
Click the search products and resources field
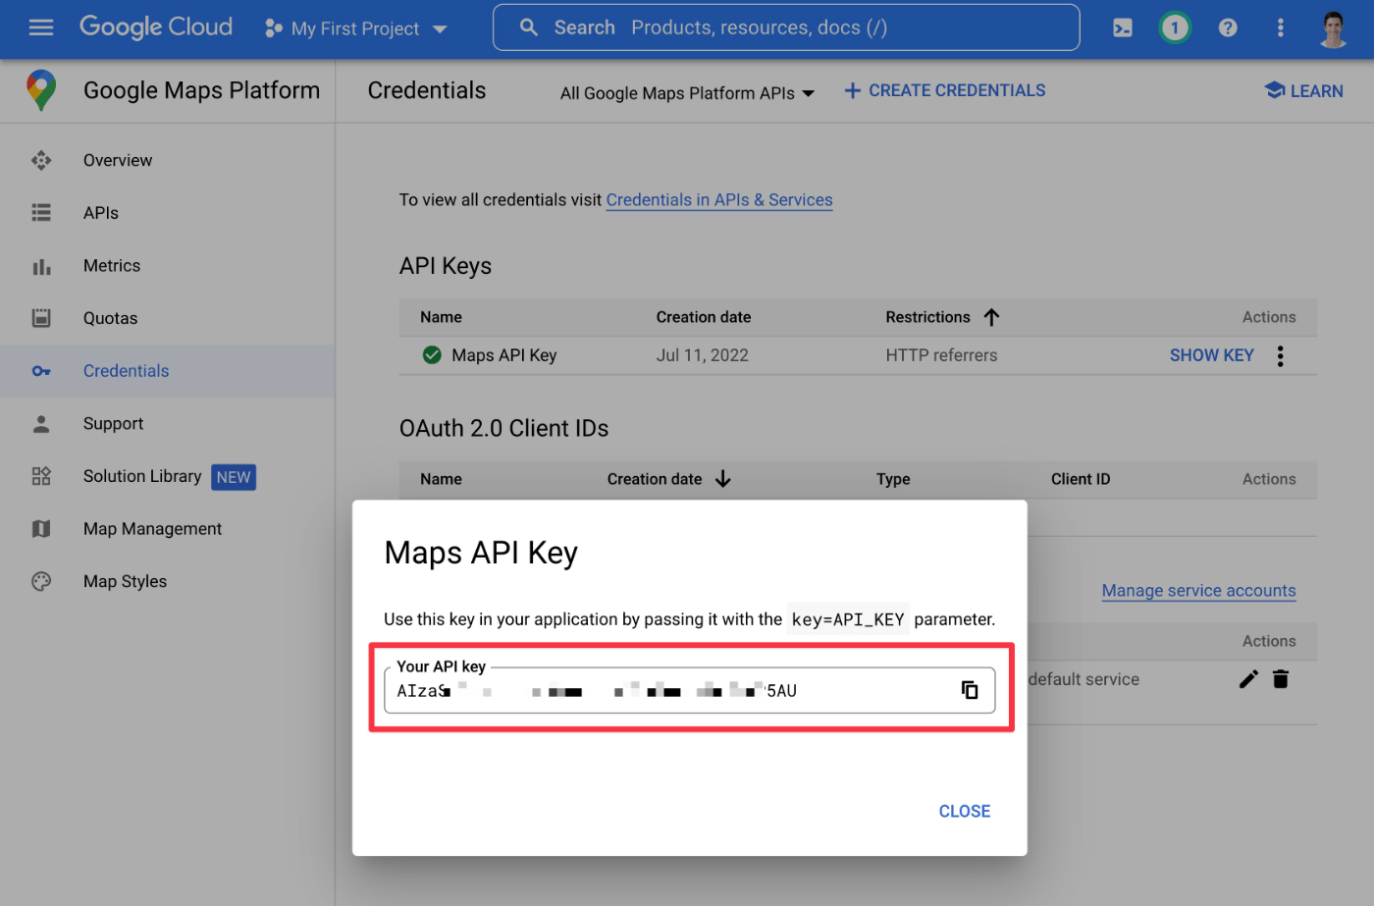pyautogui.click(x=786, y=27)
